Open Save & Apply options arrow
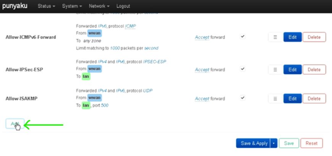 click(274, 143)
